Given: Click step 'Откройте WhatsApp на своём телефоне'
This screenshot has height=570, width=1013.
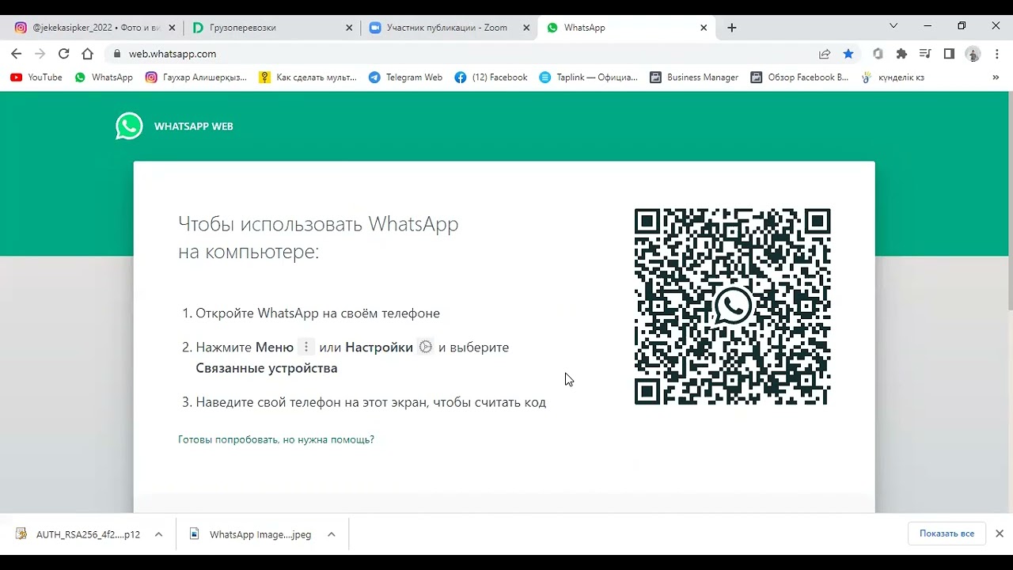Looking at the screenshot, I should [x=317, y=313].
